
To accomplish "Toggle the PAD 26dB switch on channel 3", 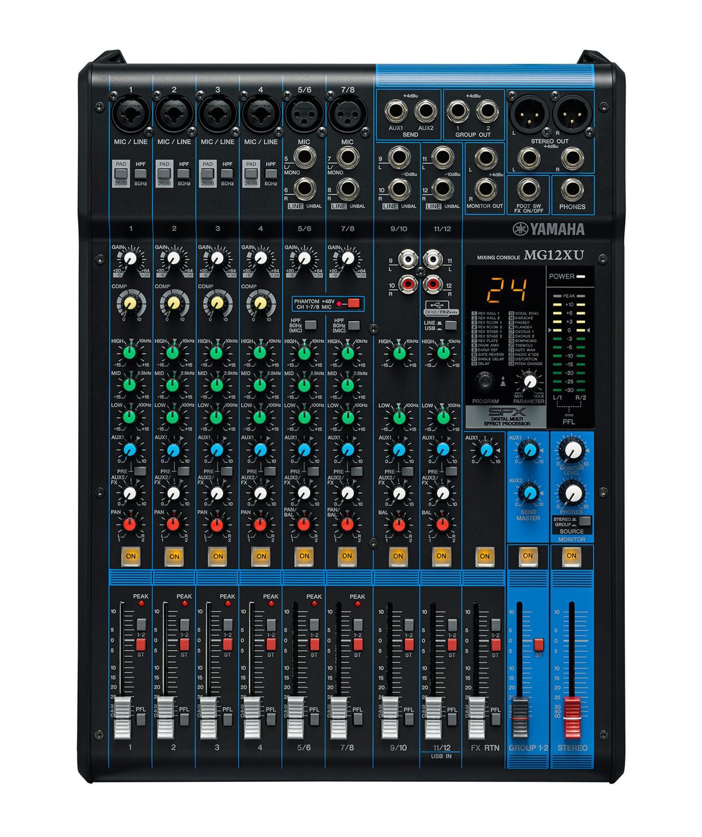I will coord(208,174).
